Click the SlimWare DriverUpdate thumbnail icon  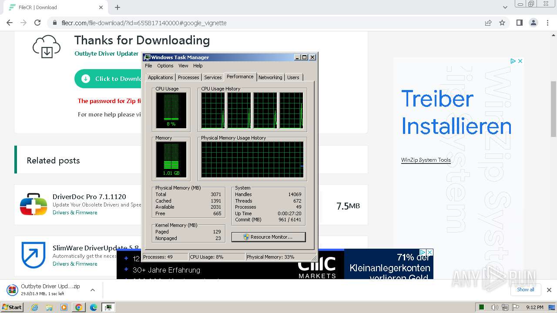point(34,255)
